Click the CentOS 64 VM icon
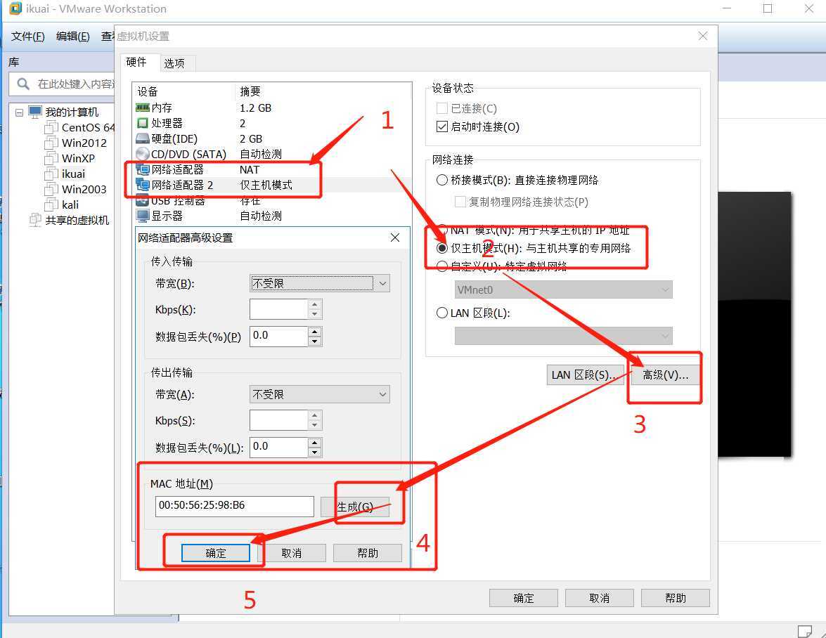The height and width of the screenshot is (638, 826). point(51,127)
